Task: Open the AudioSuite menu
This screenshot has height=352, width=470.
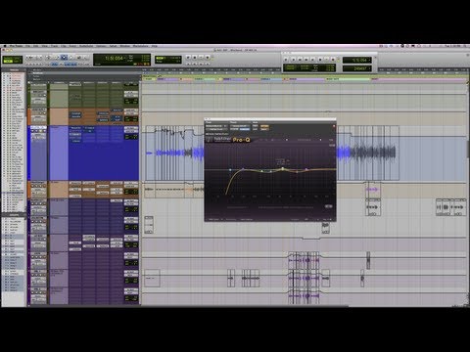Action: [x=86, y=46]
